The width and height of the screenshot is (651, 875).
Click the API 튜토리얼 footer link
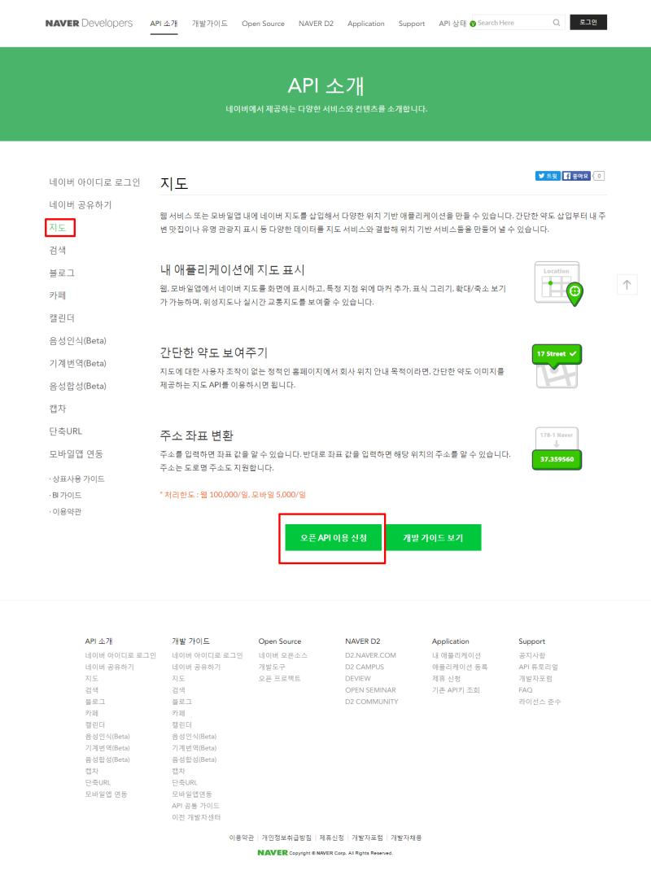pyautogui.click(x=539, y=667)
